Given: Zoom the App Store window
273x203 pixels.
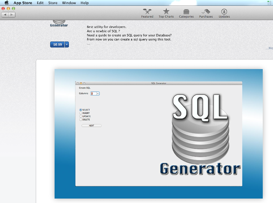Looking at the screenshot, I should 13,9.
